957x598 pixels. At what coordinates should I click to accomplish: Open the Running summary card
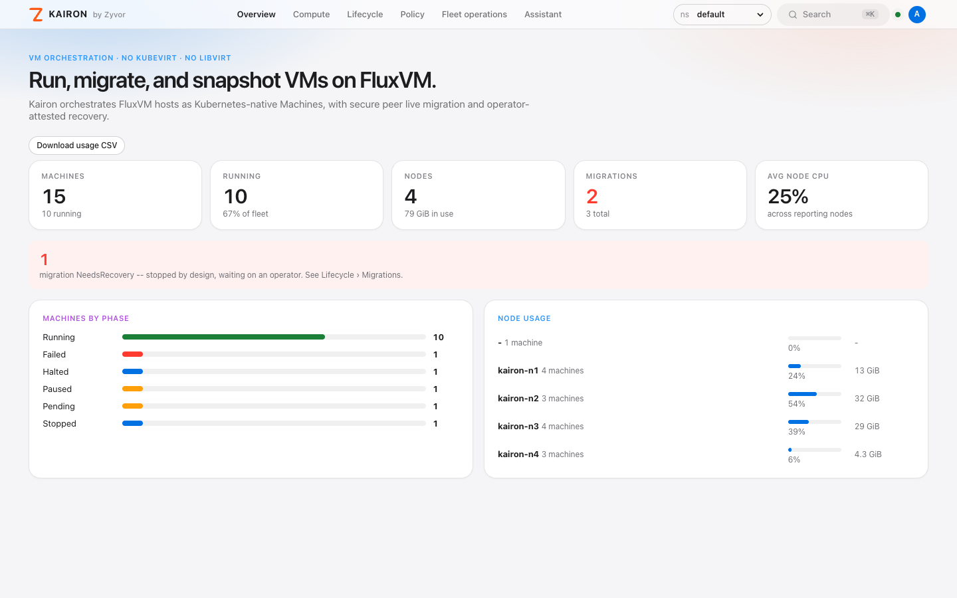[x=296, y=195]
